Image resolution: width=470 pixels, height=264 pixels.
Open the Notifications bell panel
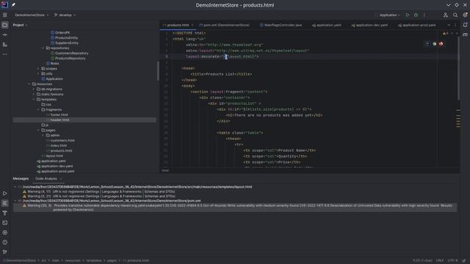(465, 25)
